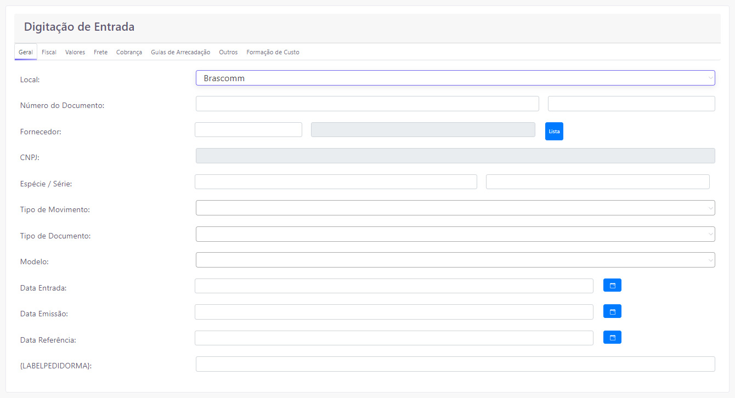Open the Tipo de Movimento dropdown
The width and height of the screenshot is (735, 398).
[455, 208]
